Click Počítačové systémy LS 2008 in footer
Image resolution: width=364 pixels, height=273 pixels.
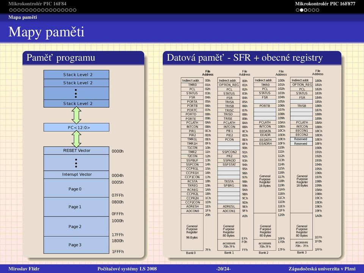127,269
